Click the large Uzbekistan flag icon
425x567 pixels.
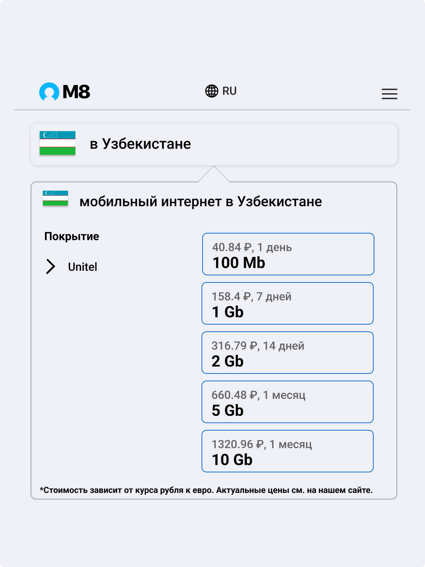point(57,143)
